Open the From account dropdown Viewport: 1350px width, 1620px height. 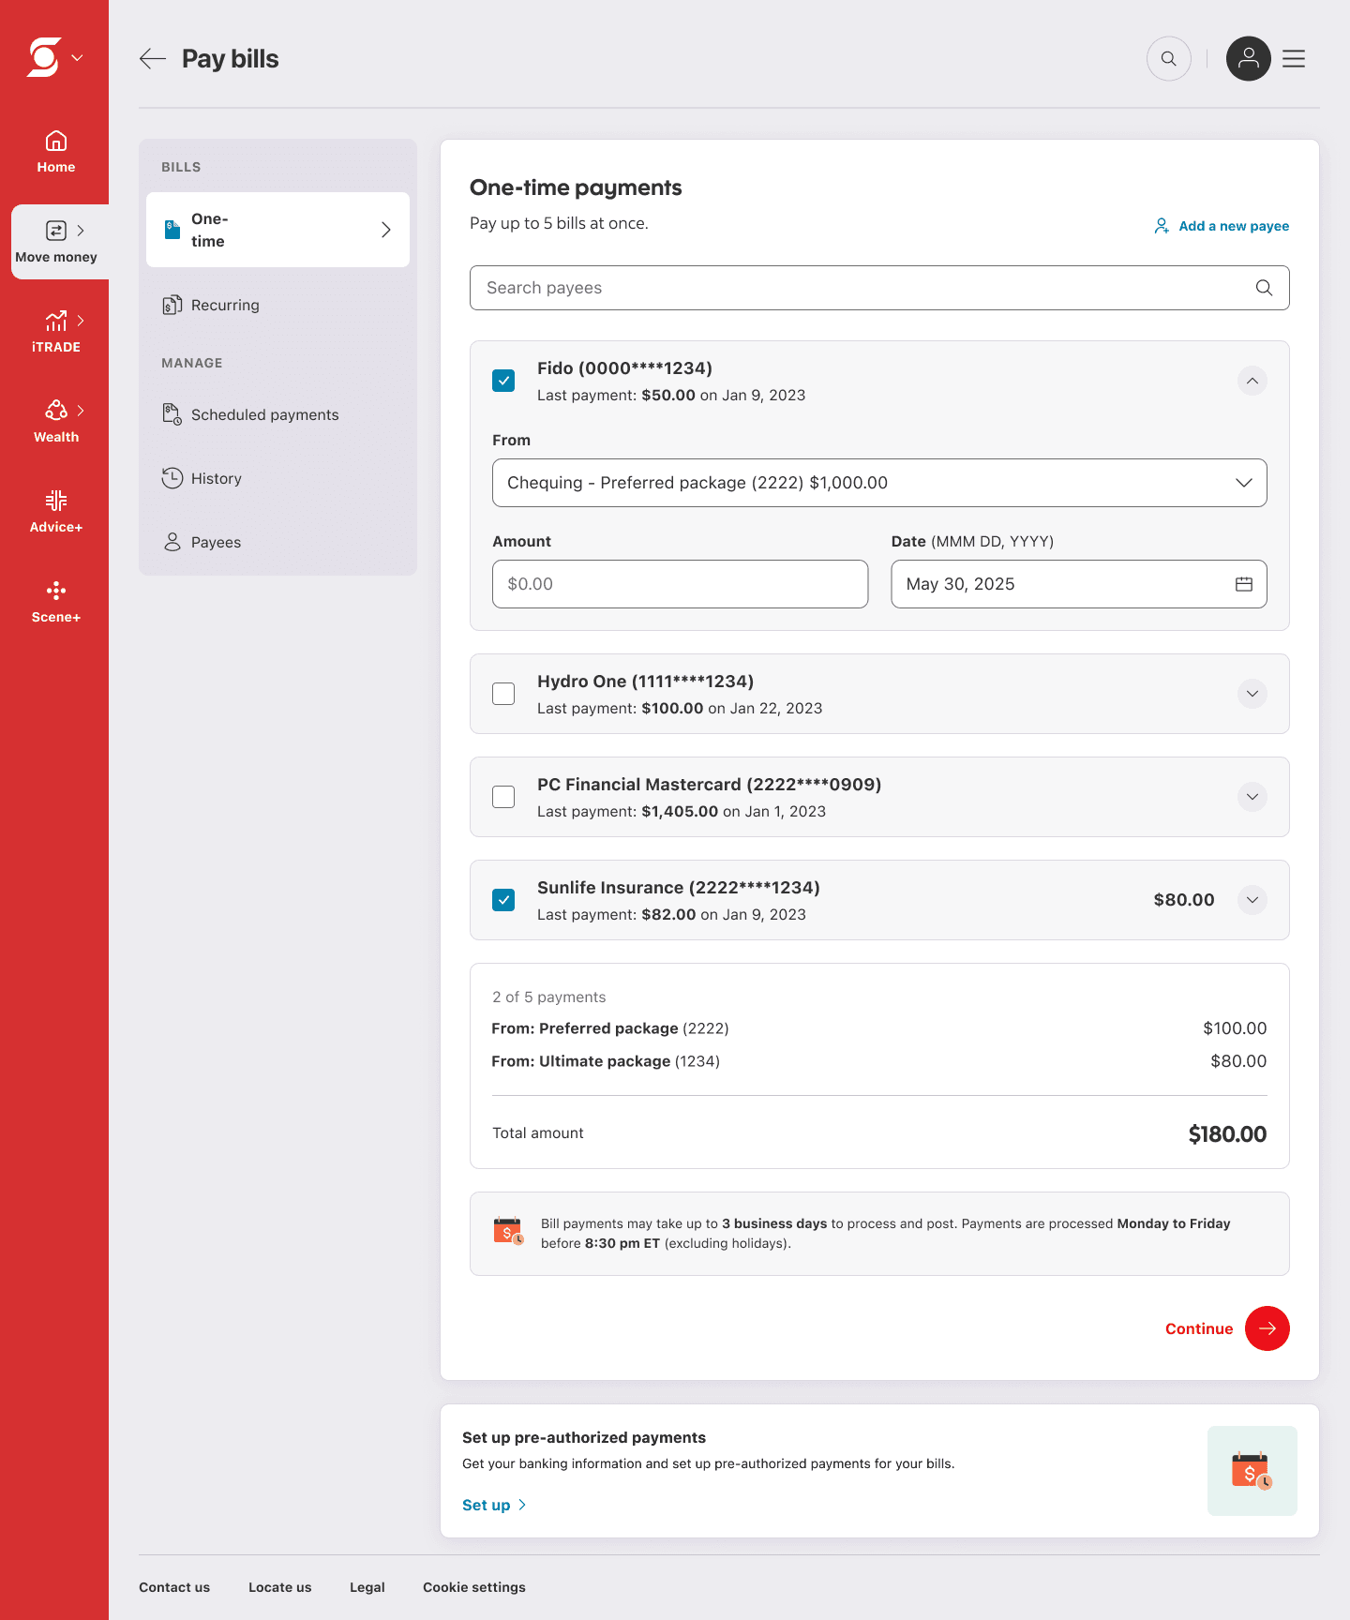click(x=879, y=483)
